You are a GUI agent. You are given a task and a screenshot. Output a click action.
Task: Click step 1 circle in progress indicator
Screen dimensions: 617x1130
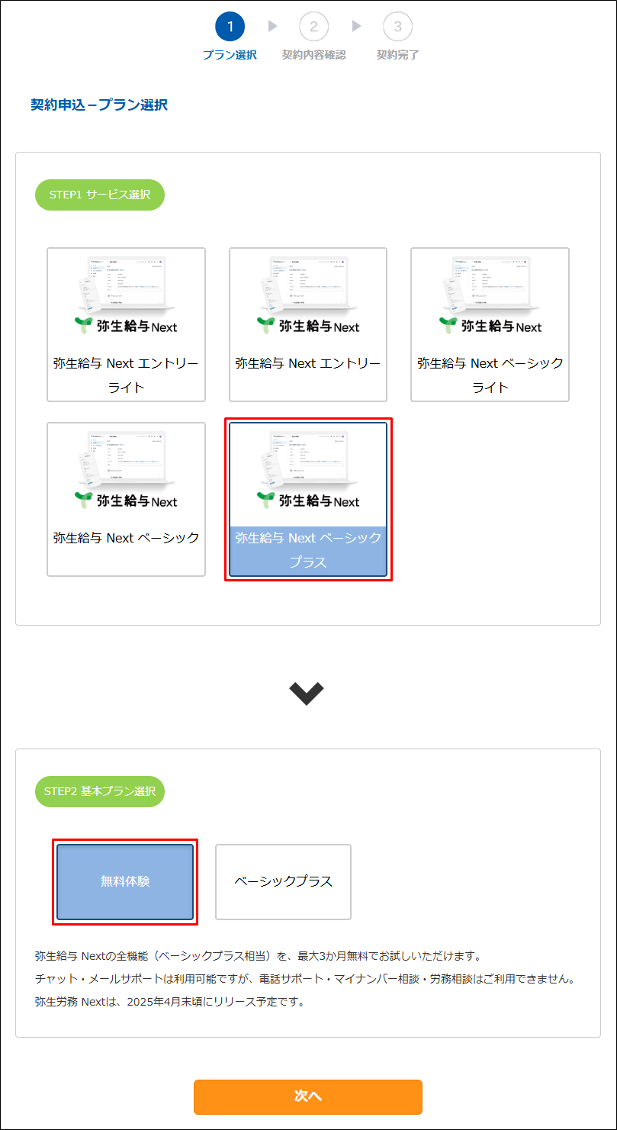[230, 27]
